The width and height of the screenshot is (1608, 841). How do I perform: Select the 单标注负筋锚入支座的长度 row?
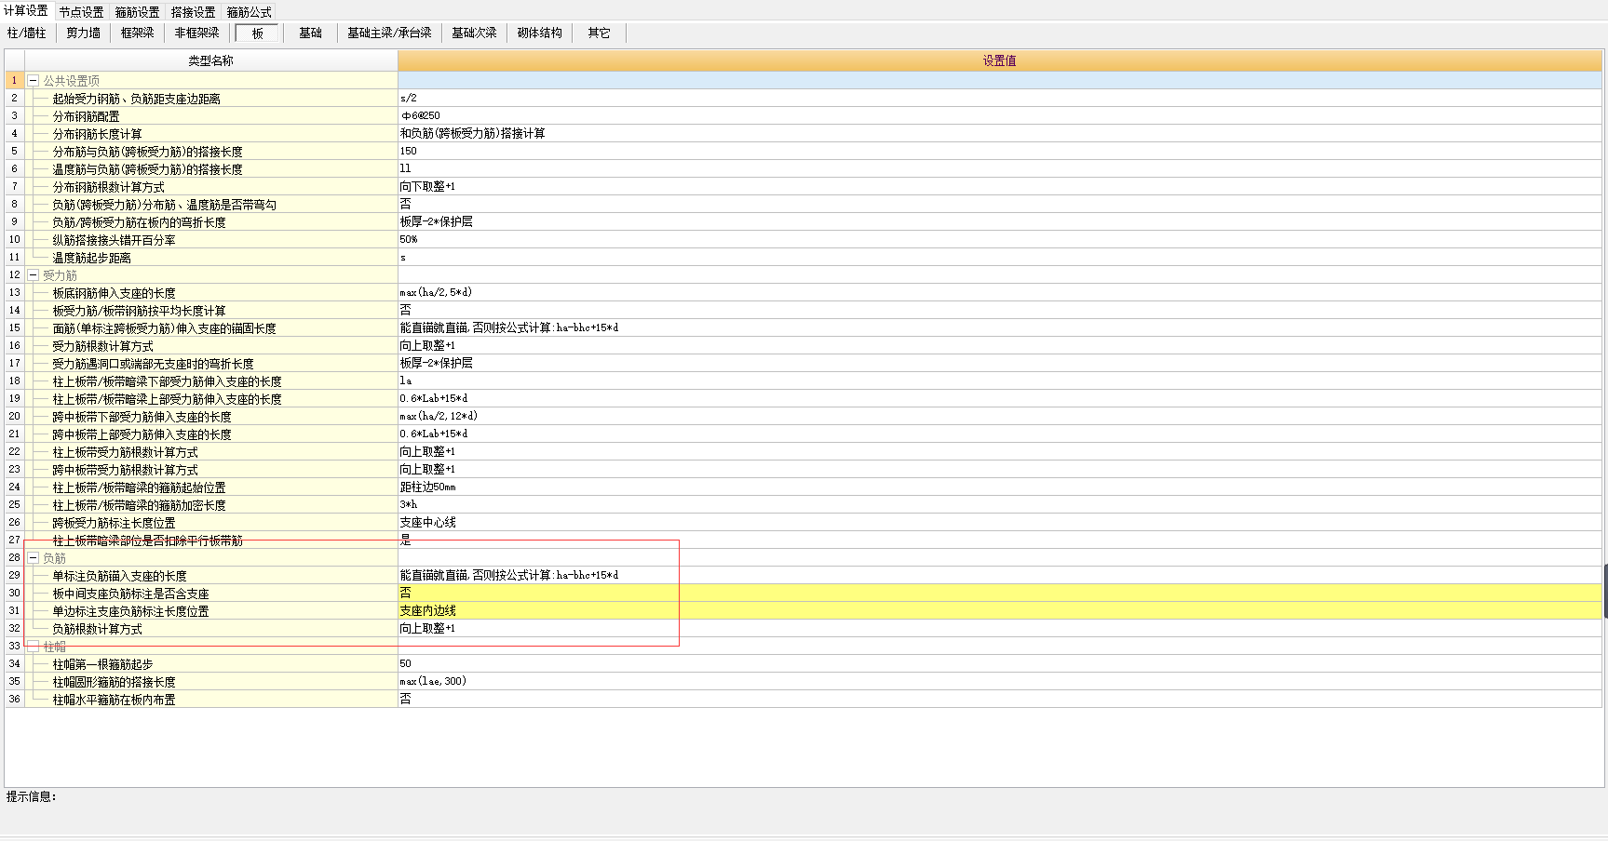click(211, 576)
